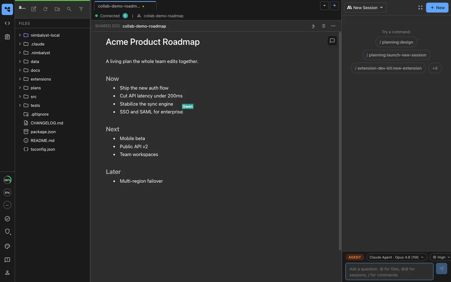Image resolution: width=451 pixels, height=282 pixels.
Task: Open the checkmark circle icon in left rail
Action: click(x=8, y=219)
